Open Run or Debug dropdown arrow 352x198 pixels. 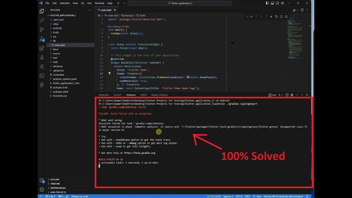pyautogui.click(x=297, y=10)
